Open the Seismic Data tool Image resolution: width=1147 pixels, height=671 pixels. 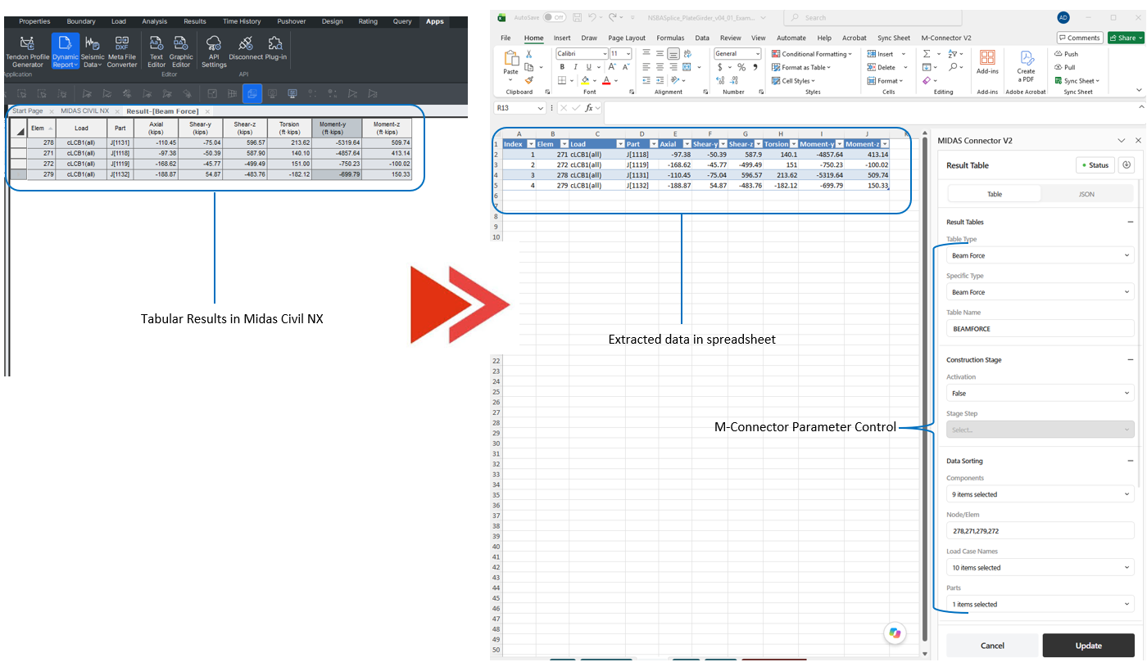93,52
